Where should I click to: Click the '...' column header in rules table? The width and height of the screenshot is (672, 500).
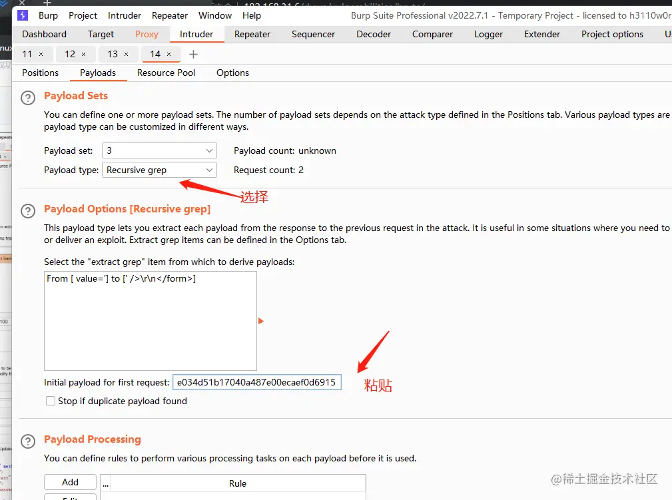pyautogui.click(x=105, y=484)
